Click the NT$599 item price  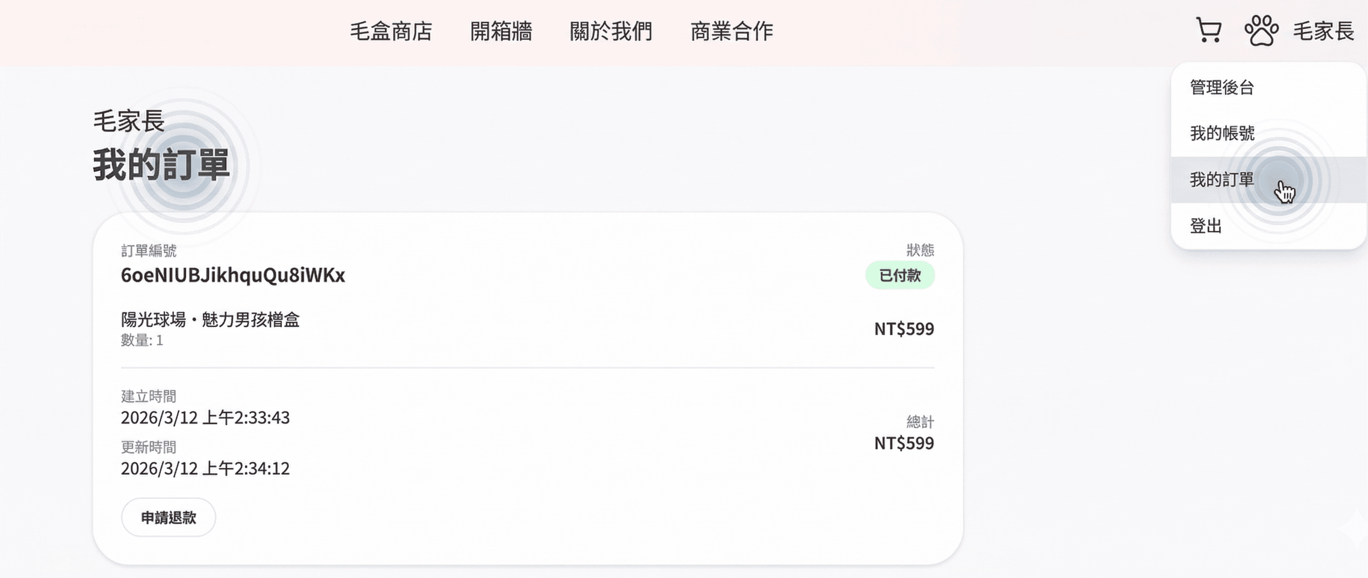click(x=903, y=330)
